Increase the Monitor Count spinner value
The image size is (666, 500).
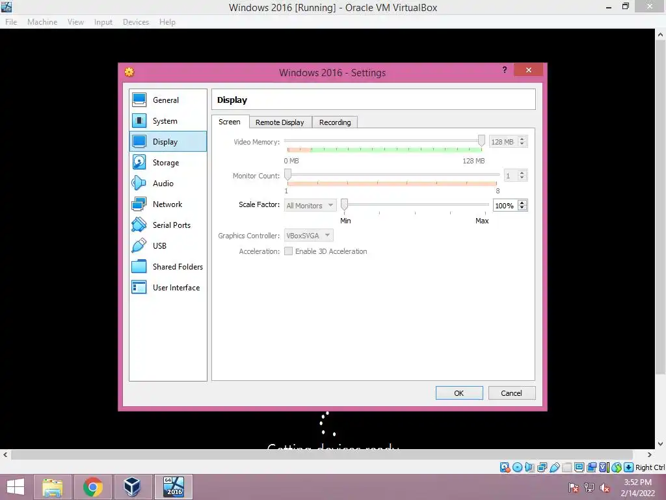point(522,173)
